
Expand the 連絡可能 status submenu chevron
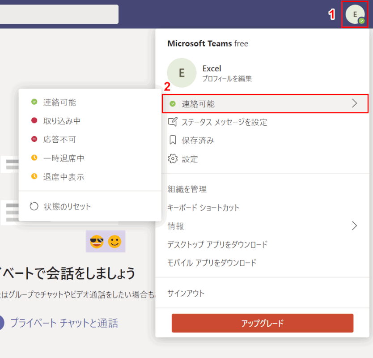[355, 103]
